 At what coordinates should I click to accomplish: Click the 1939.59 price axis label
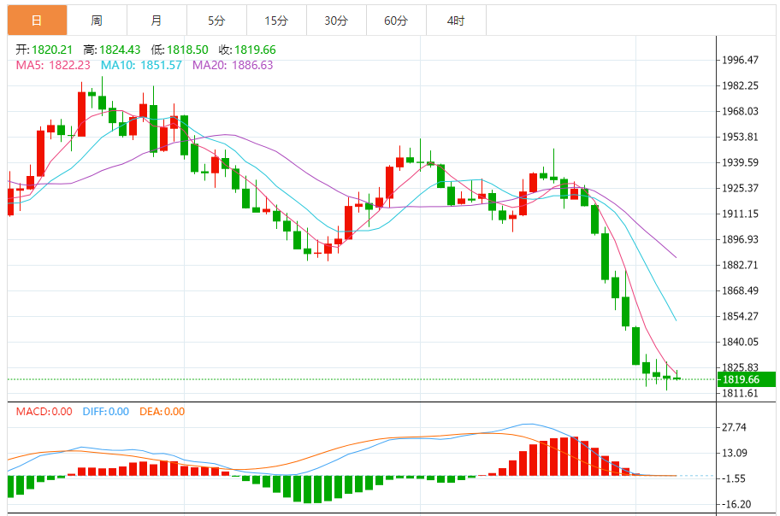(x=740, y=162)
